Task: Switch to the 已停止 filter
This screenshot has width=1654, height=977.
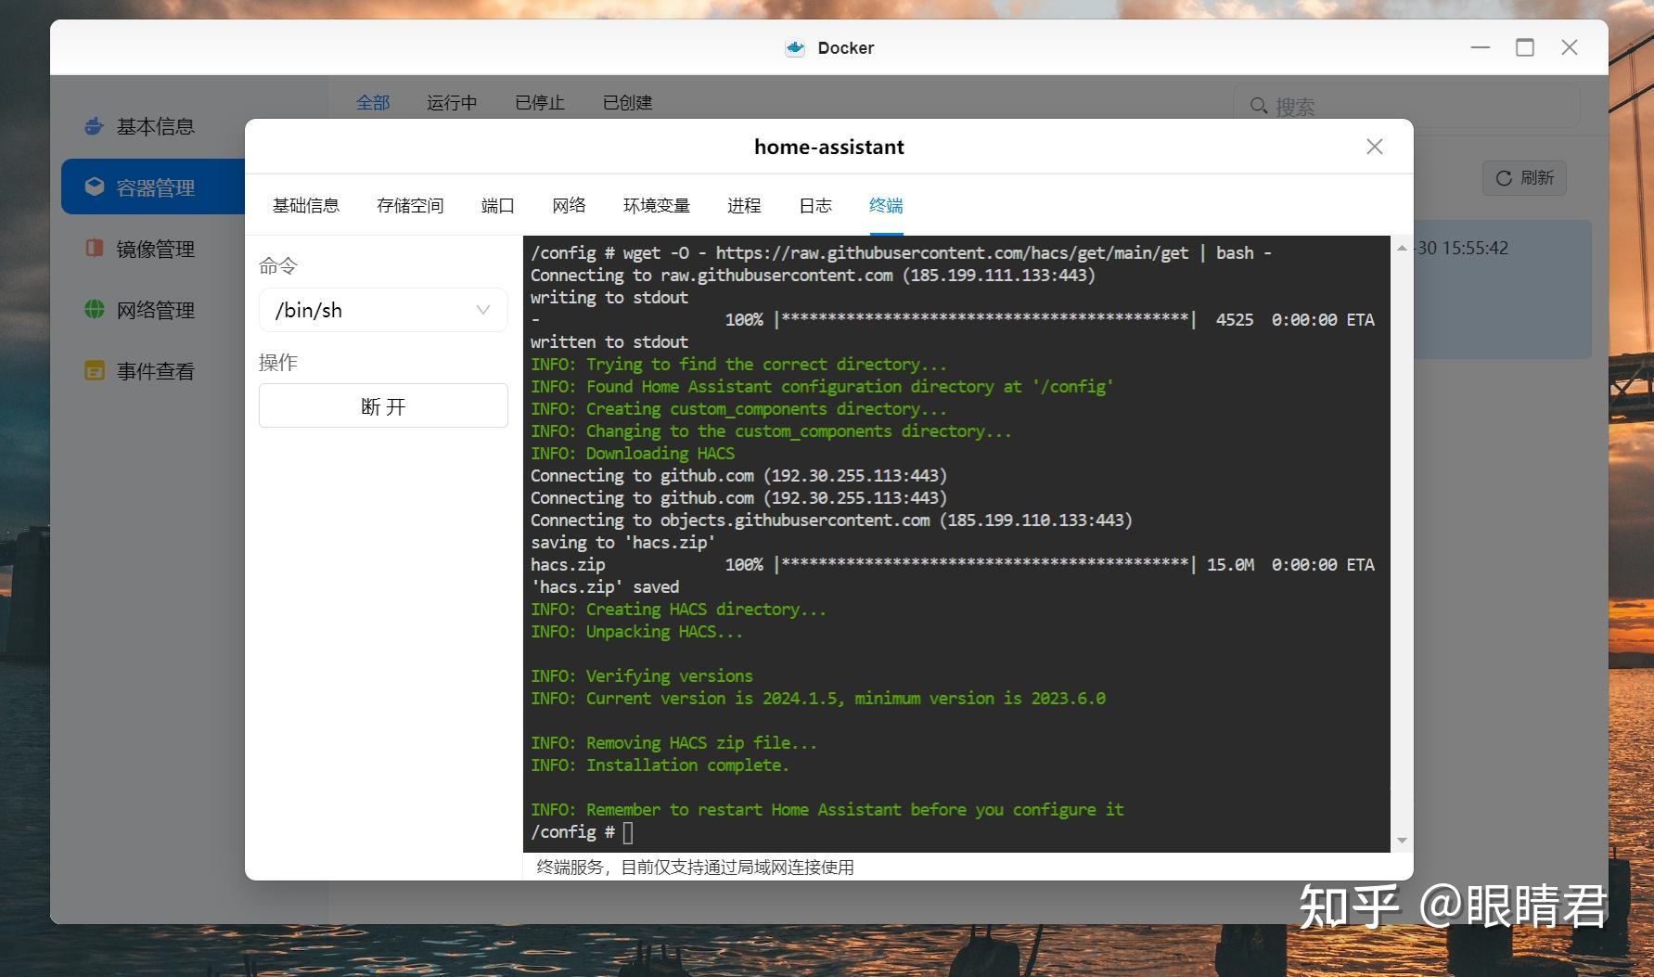Action: (539, 103)
